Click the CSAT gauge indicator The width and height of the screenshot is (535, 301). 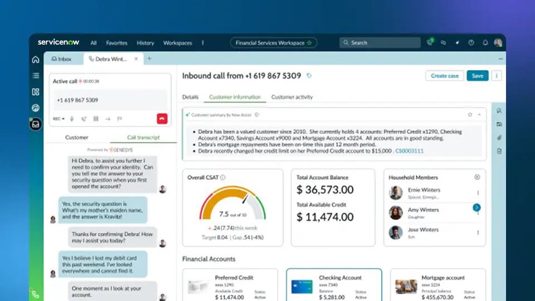click(233, 203)
